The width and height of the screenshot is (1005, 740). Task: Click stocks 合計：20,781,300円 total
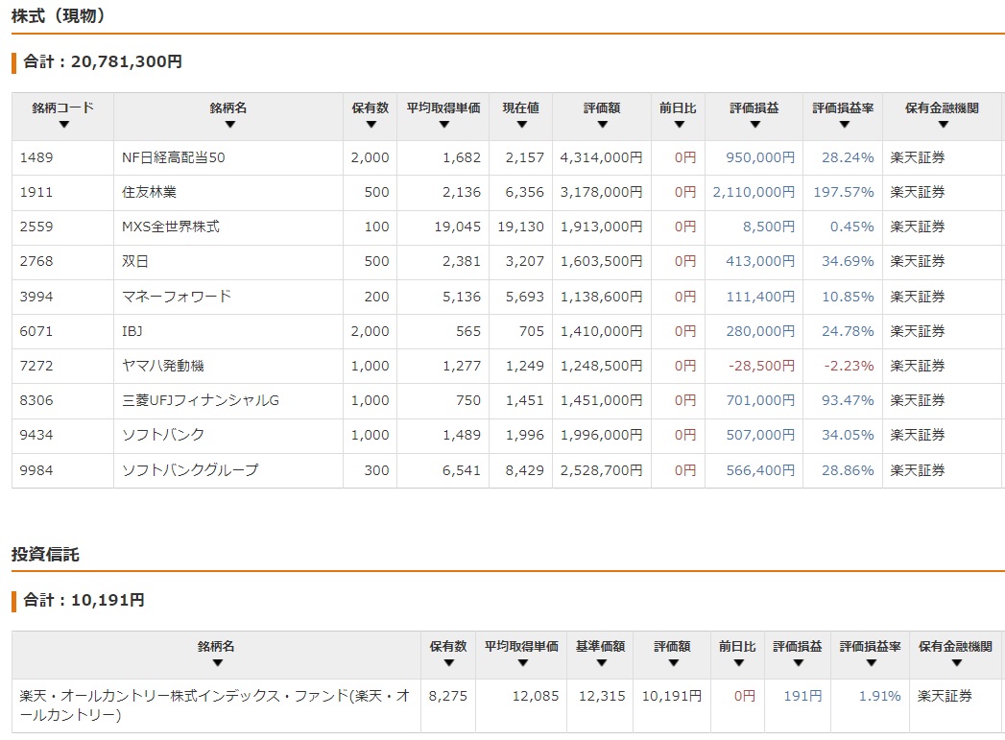103,61
